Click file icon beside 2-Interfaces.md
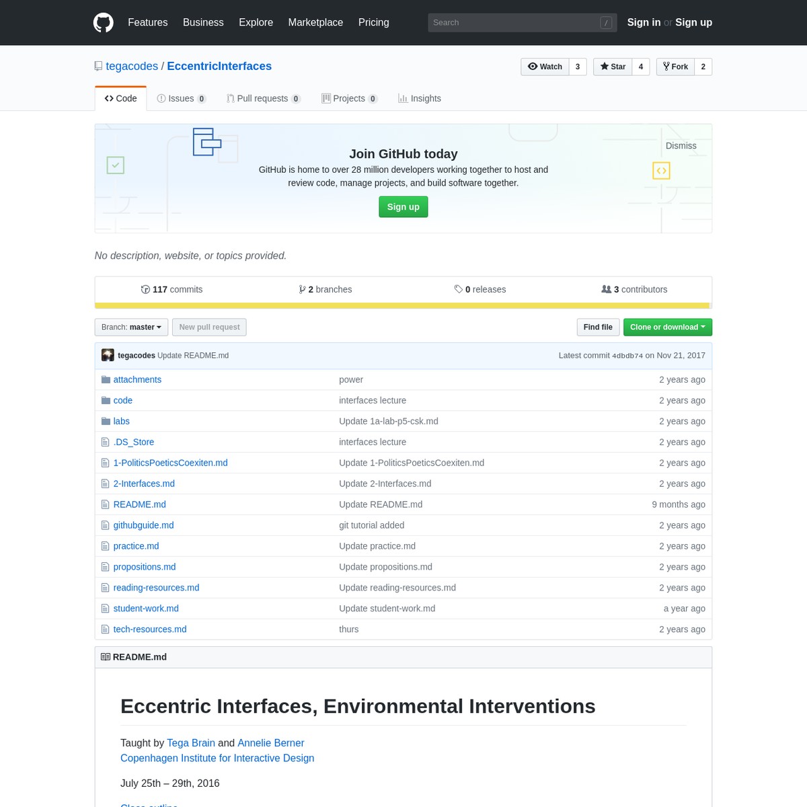Screen dimensions: 807x807 pyautogui.click(x=105, y=484)
